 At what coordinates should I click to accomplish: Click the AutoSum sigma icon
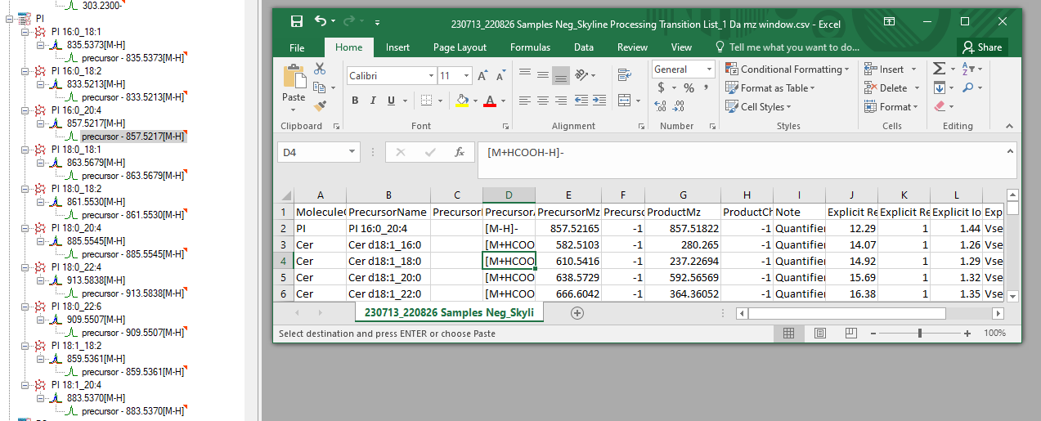[939, 69]
